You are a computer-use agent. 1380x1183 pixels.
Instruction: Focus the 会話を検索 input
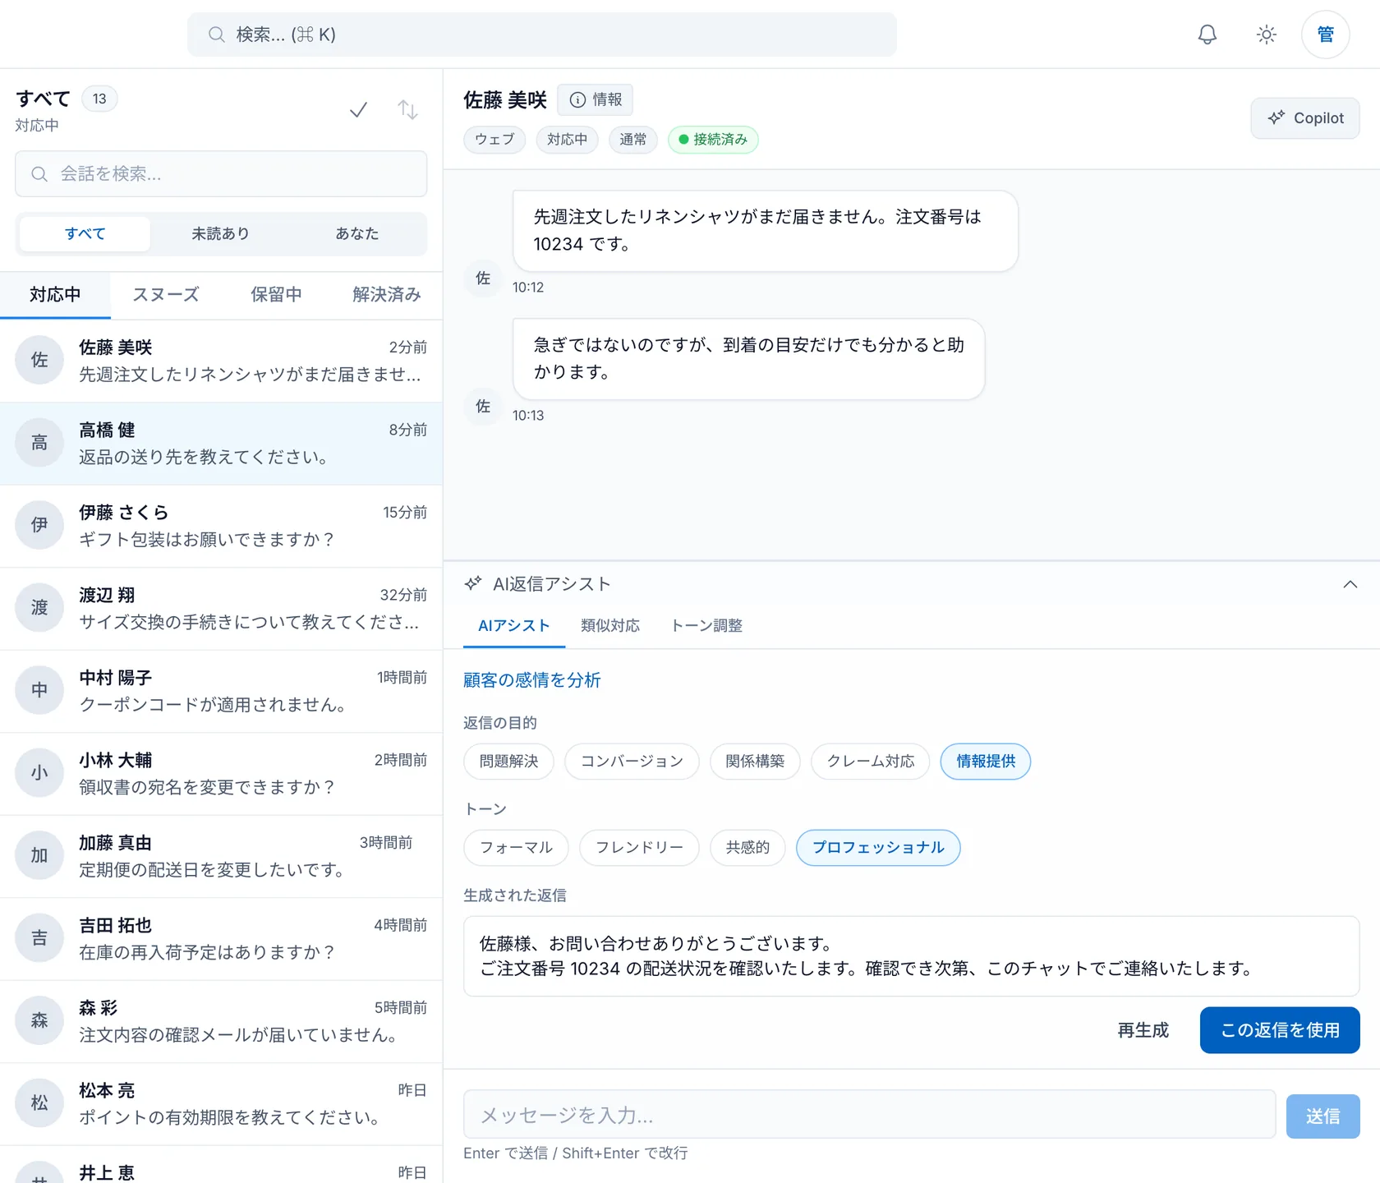pyautogui.click(x=221, y=174)
